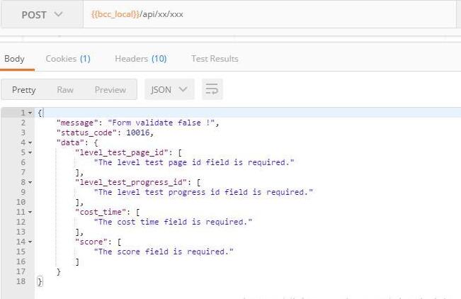Open the POST method dropdown
461x299 pixels.
tap(41, 15)
